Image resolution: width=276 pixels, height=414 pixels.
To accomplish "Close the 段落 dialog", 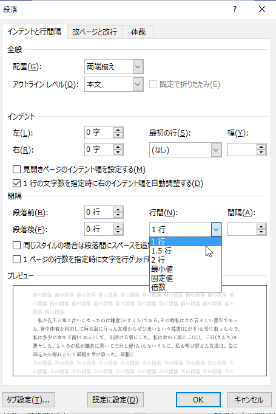I will 262,10.
